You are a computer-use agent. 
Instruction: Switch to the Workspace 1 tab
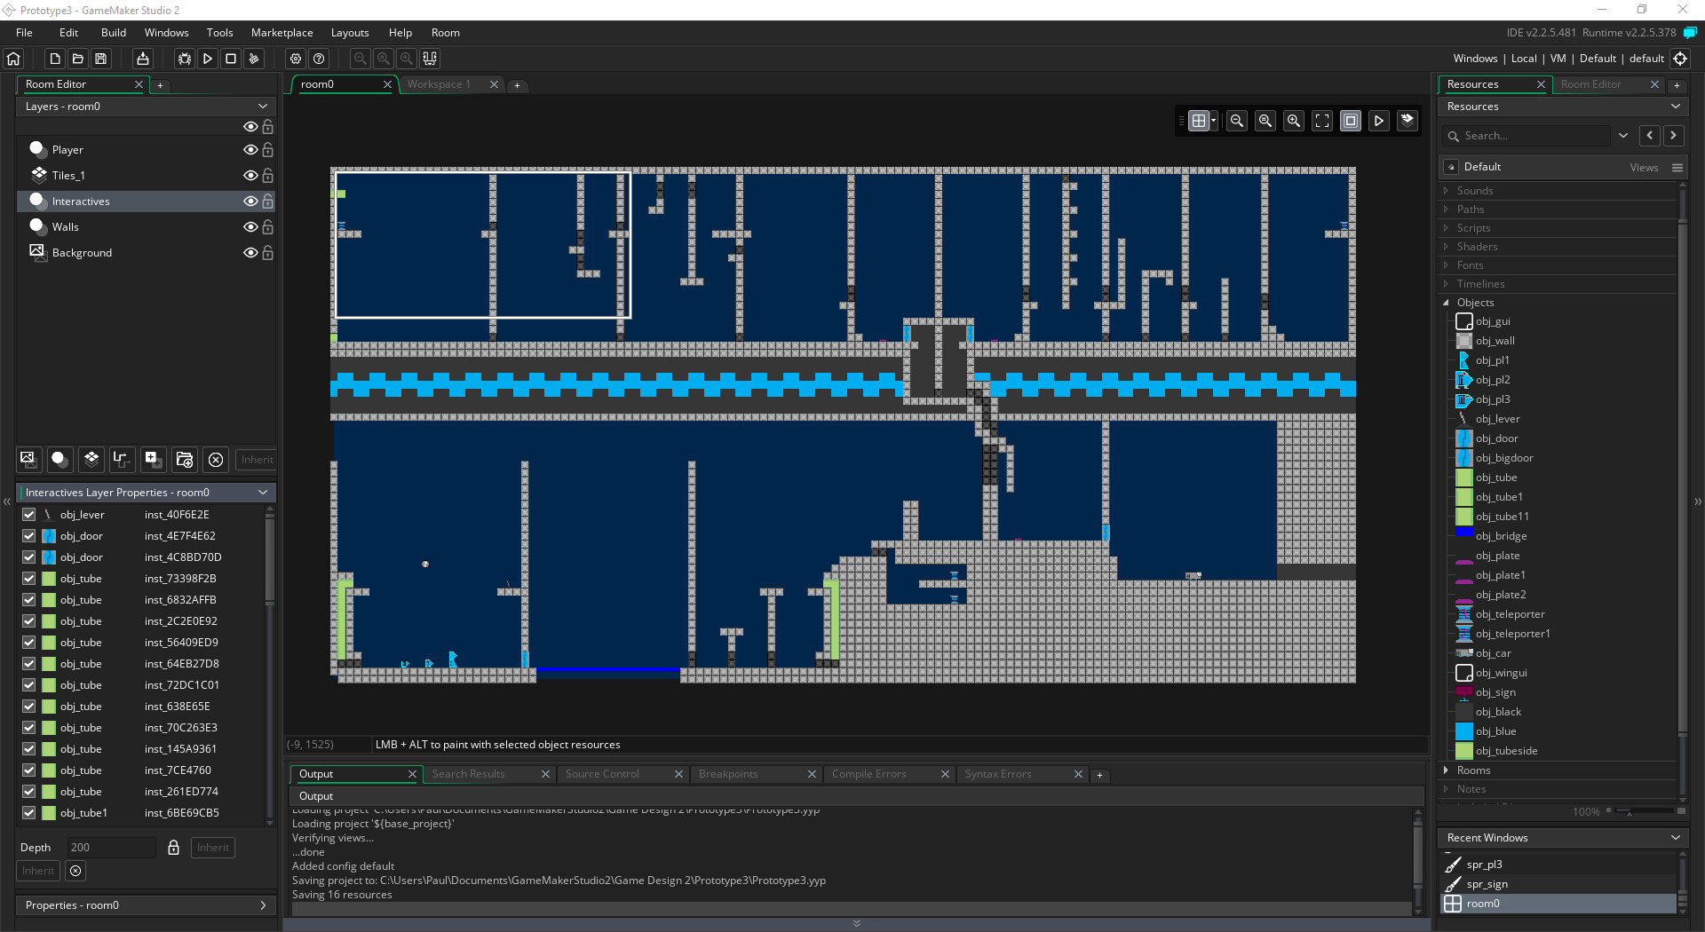(439, 84)
